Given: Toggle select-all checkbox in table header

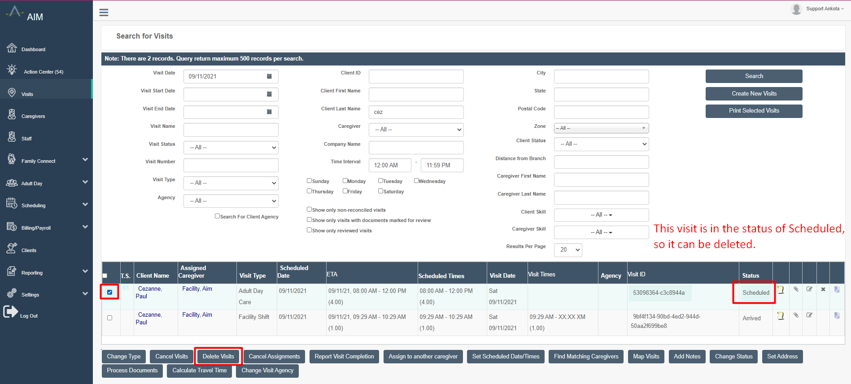Looking at the screenshot, I should click(105, 276).
